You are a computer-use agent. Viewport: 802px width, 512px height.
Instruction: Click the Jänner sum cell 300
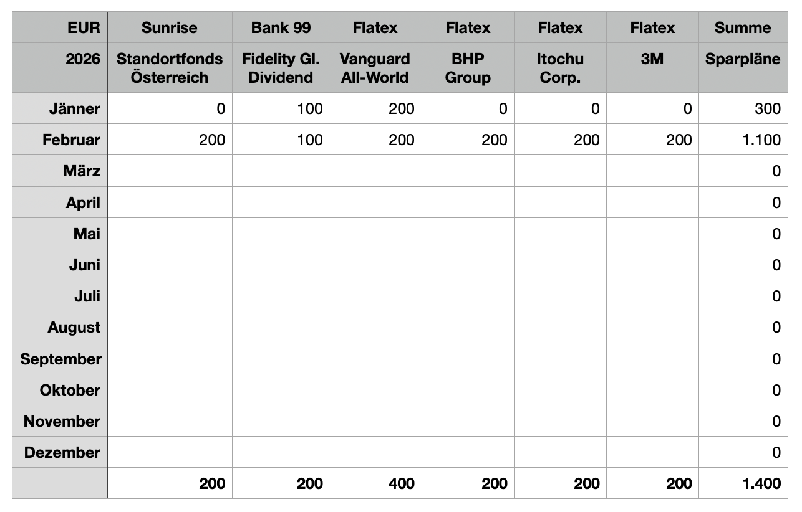[743, 108]
